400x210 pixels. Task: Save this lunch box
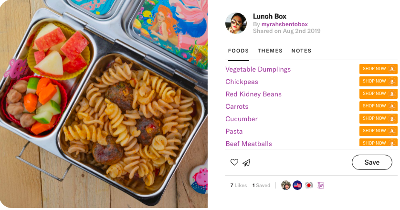coord(372,162)
